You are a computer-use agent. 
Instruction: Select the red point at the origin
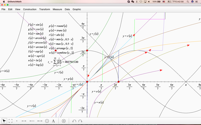(x=87, y=82)
